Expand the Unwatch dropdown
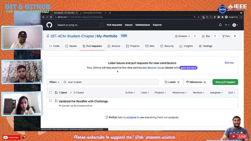 click(182, 36)
